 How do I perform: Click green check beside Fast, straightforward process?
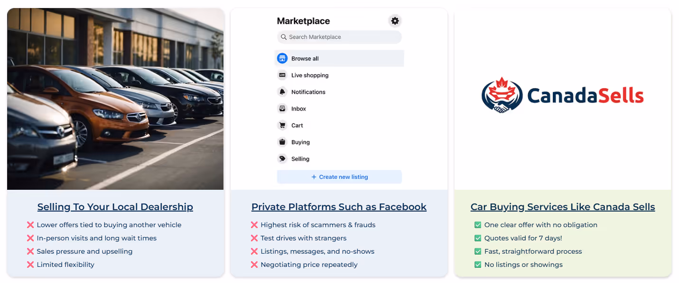point(478,251)
